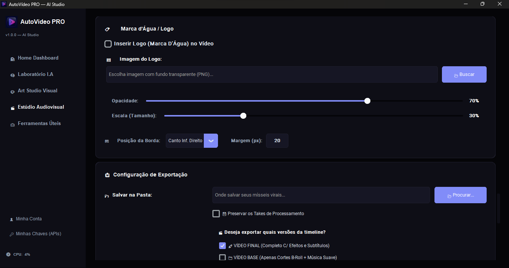Click the Posição da Borda icon
Image resolution: width=509 pixels, height=268 pixels.
pos(107,141)
